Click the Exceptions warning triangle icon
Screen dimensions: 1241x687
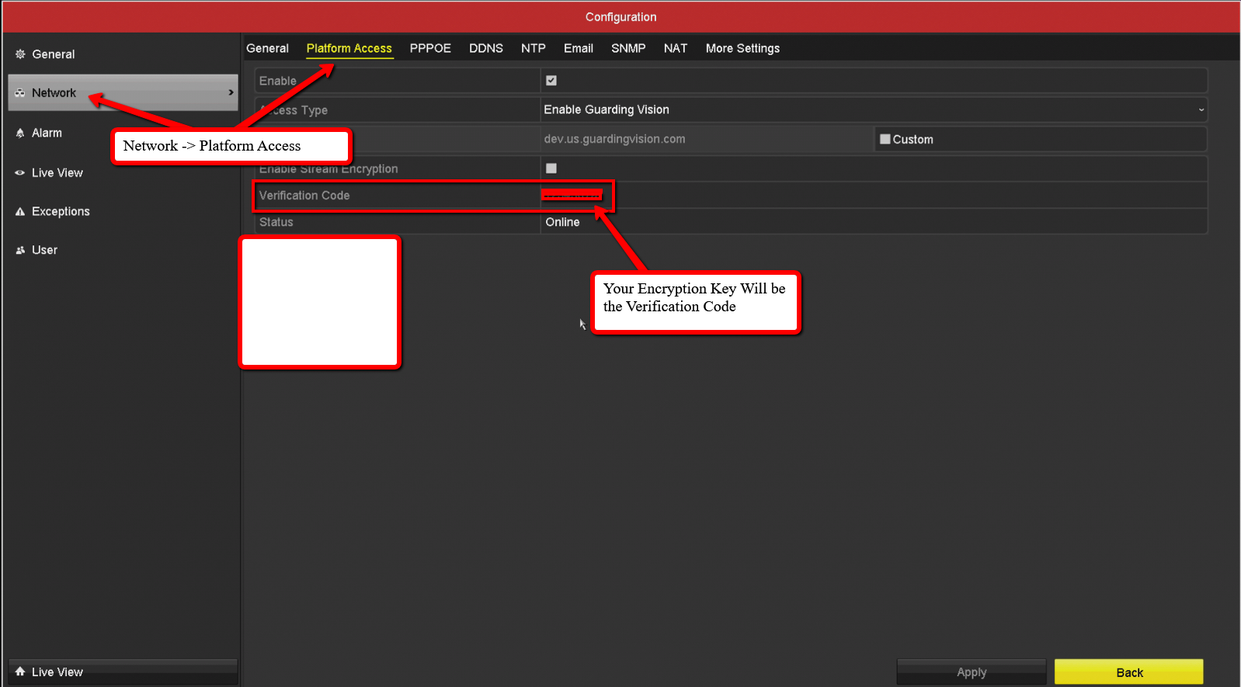[x=20, y=212]
